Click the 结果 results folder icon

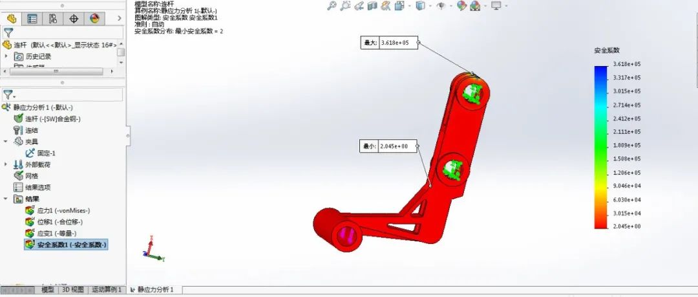click(18, 199)
